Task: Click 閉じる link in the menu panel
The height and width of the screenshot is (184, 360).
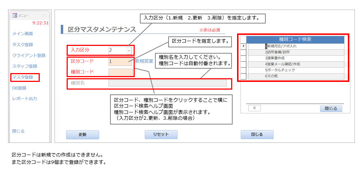Action: [x=18, y=131]
